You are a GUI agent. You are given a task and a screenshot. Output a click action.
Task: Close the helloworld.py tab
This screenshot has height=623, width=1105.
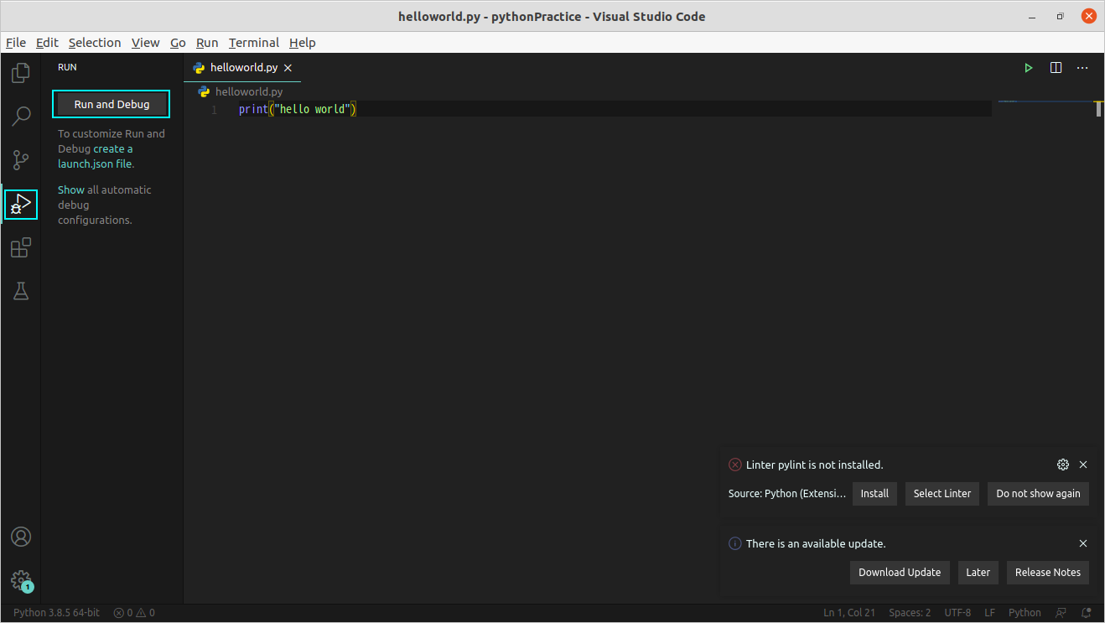(288, 68)
